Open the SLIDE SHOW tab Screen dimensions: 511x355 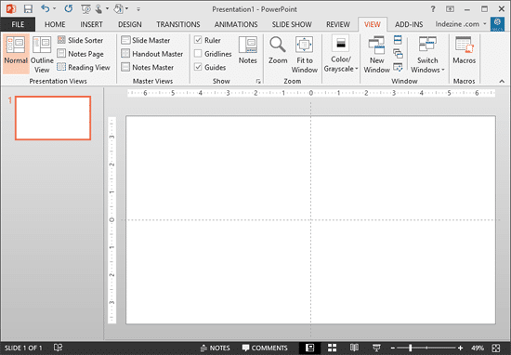(292, 24)
